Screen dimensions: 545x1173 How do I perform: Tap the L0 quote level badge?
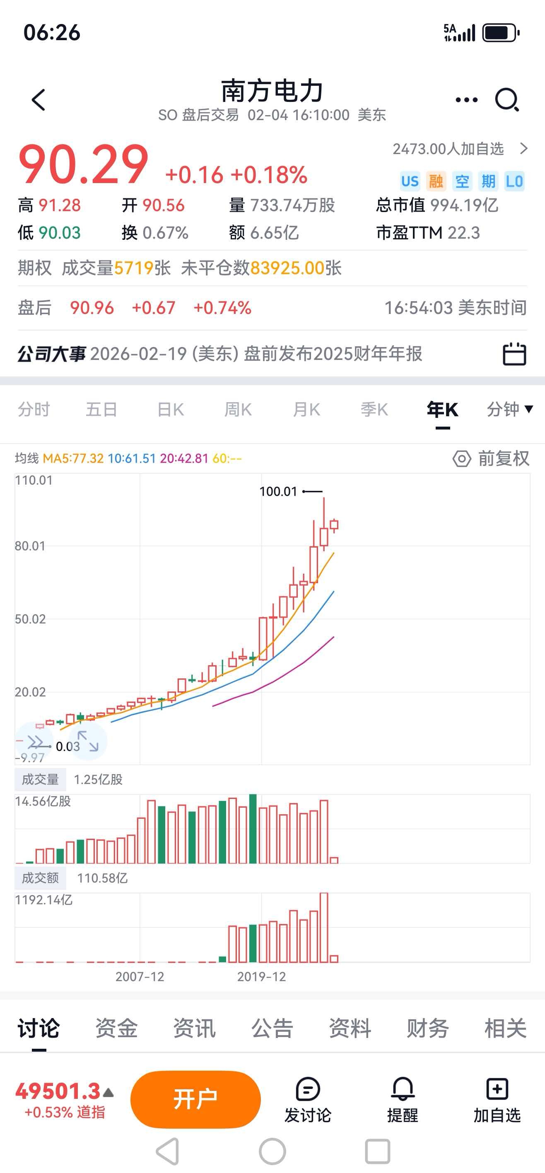click(514, 182)
